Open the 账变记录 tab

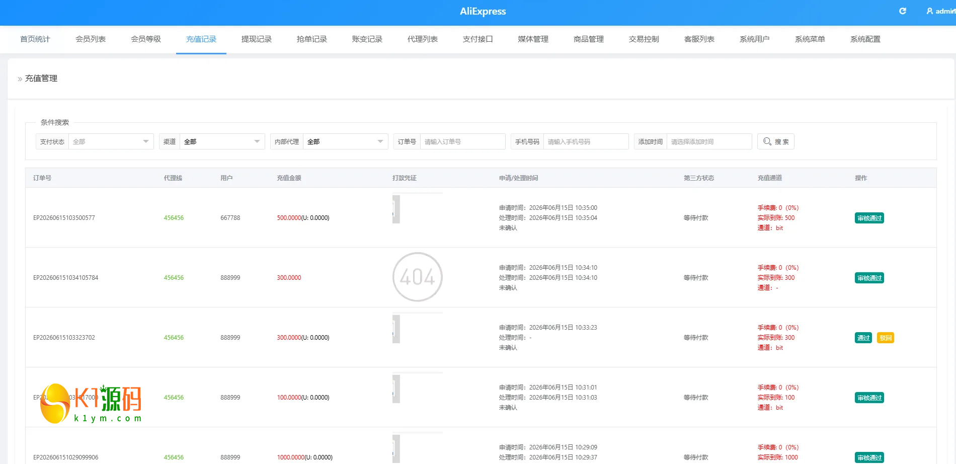tap(367, 39)
